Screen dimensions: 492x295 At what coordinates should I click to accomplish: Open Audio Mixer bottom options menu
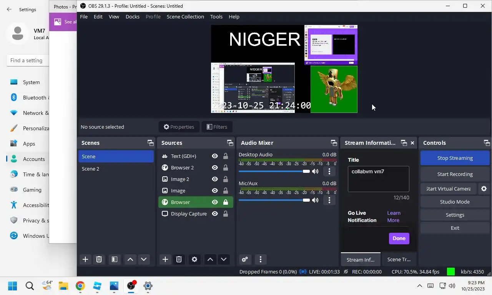pos(261,259)
